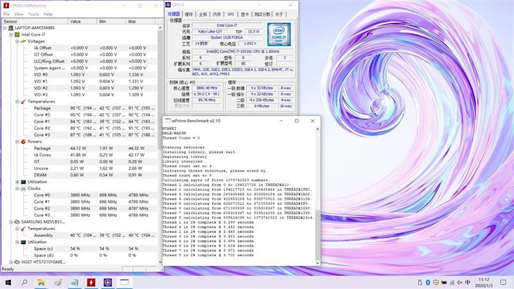The width and height of the screenshot is (514, 289).
Task: Click the chip icon beside Utilization under Intel Core i7
Action: pos(23,182)
